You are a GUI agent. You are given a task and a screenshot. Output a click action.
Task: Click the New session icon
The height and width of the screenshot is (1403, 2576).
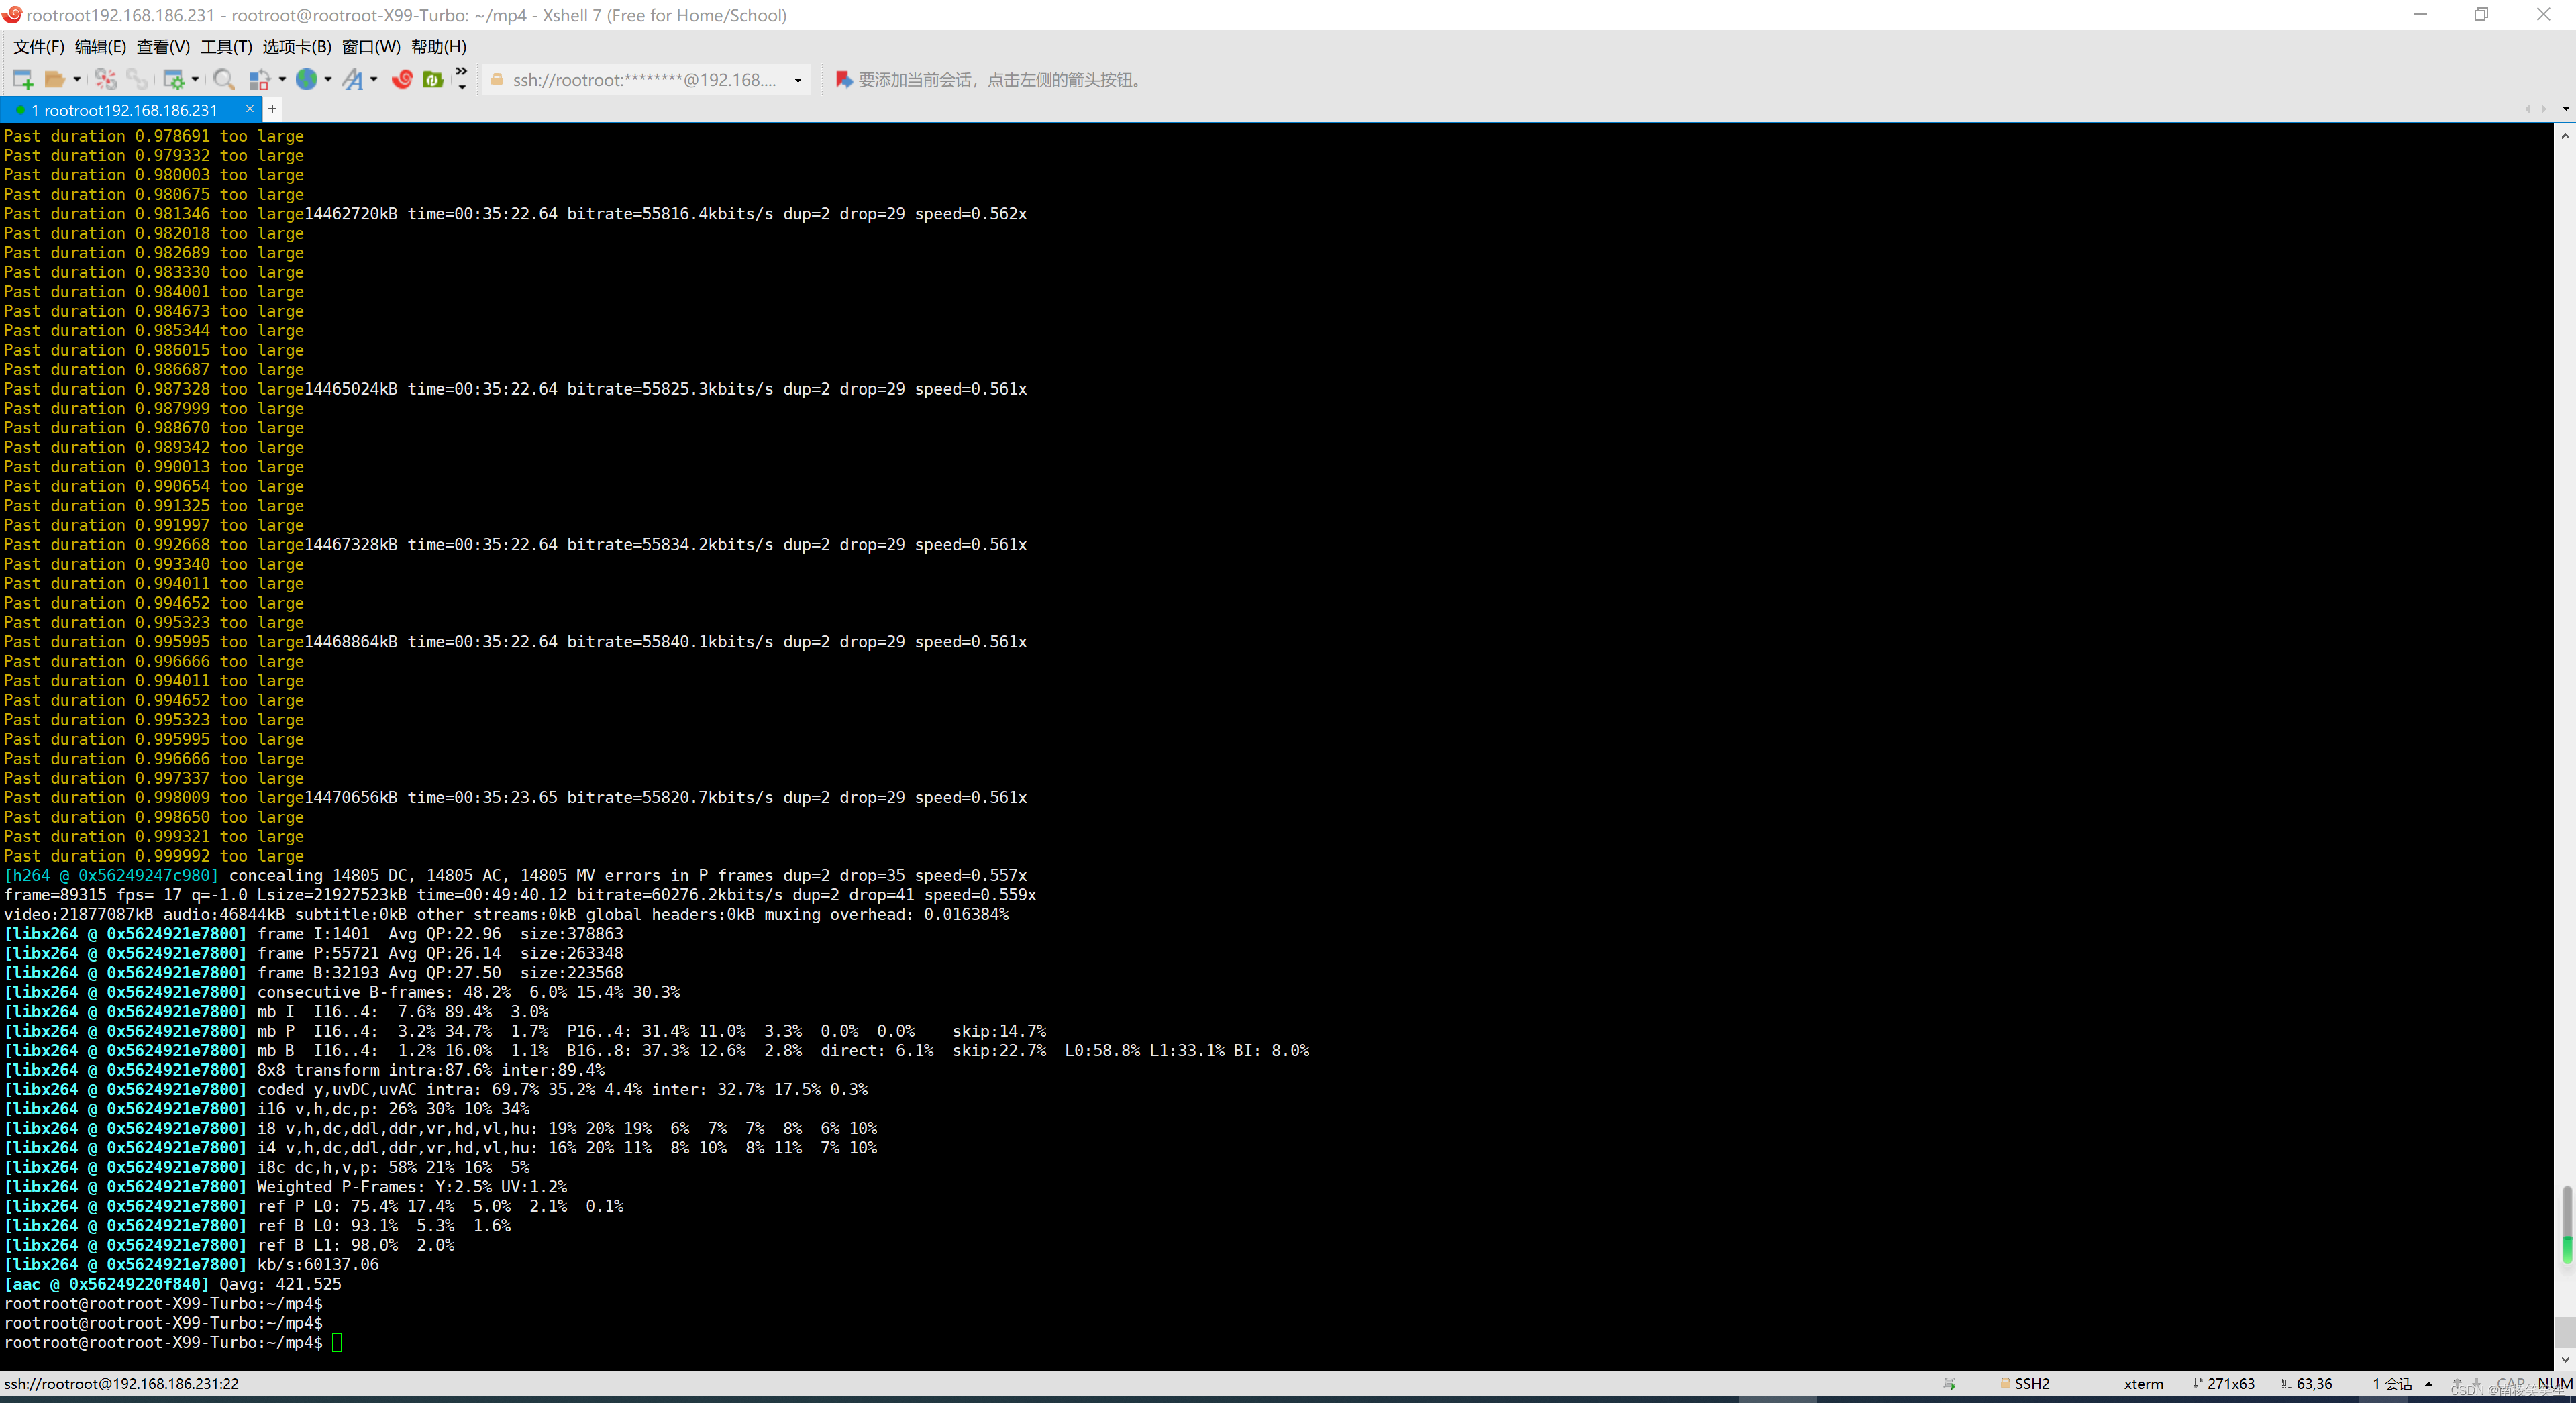tap(23, 79)
